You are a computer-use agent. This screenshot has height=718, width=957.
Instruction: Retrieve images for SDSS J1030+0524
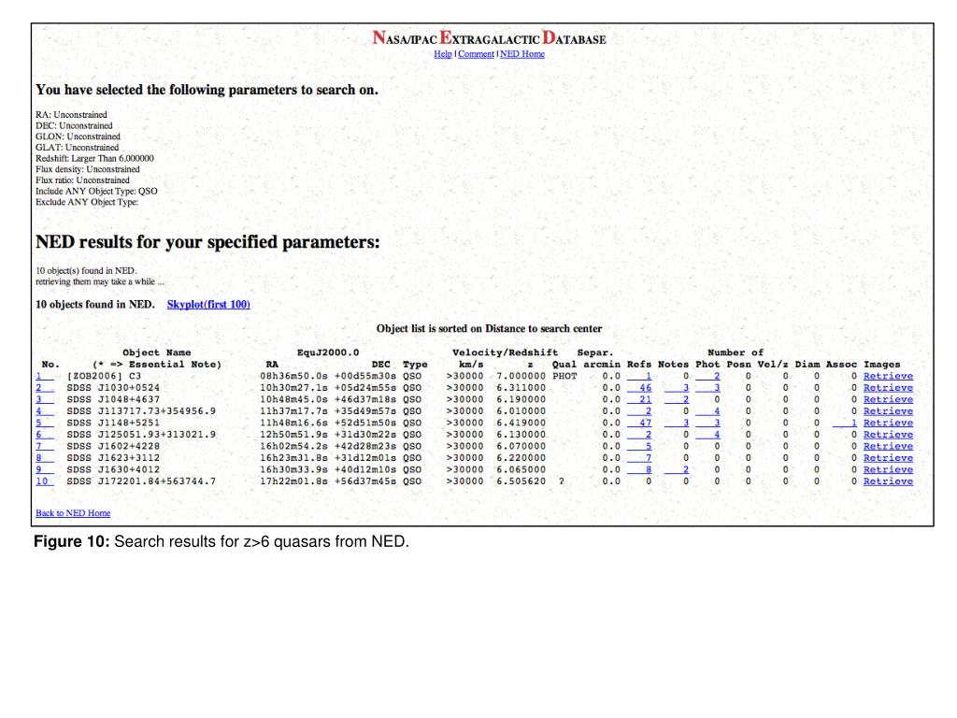coord(888,388)
